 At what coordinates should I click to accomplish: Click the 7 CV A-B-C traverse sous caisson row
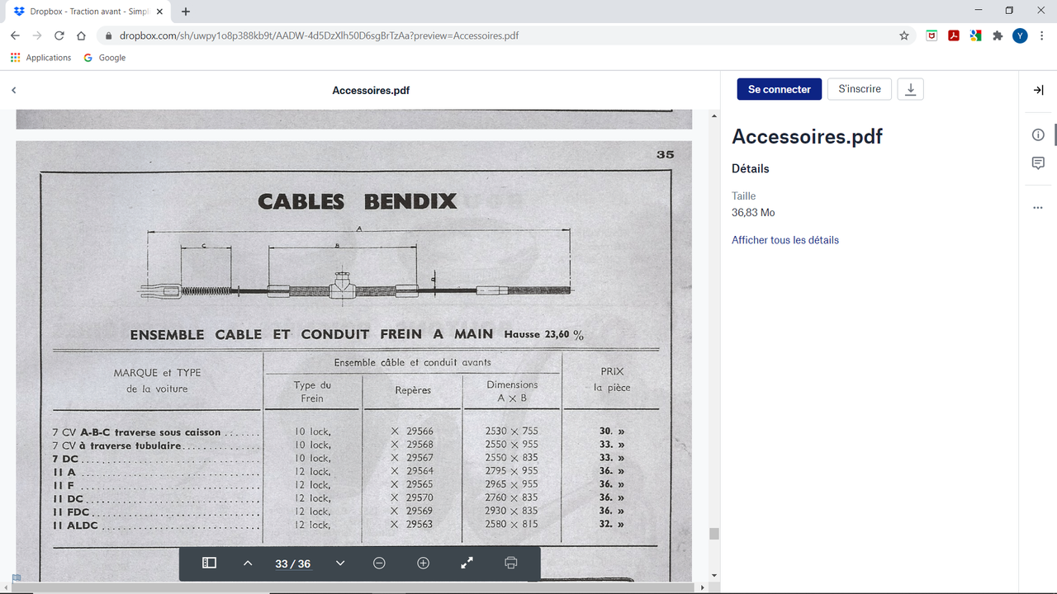click(x=339, y=431)
